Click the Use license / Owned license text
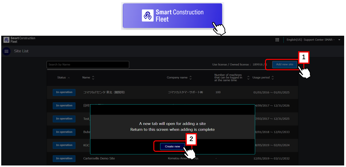 240,65
